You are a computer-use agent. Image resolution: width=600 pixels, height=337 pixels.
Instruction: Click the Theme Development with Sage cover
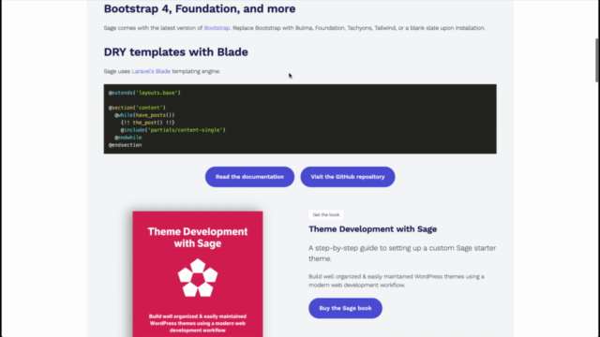(198, 274)
